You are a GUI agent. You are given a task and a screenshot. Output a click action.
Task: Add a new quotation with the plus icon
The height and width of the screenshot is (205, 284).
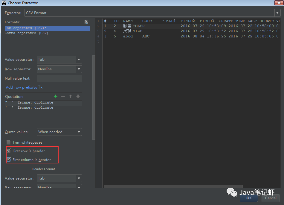(56, 96)
